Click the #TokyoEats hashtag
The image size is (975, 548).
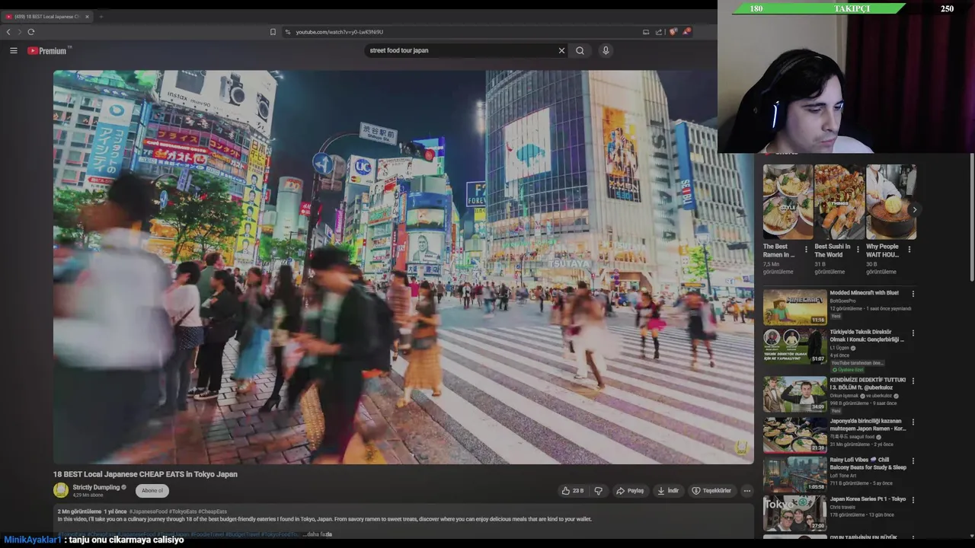tap(183, 511)
